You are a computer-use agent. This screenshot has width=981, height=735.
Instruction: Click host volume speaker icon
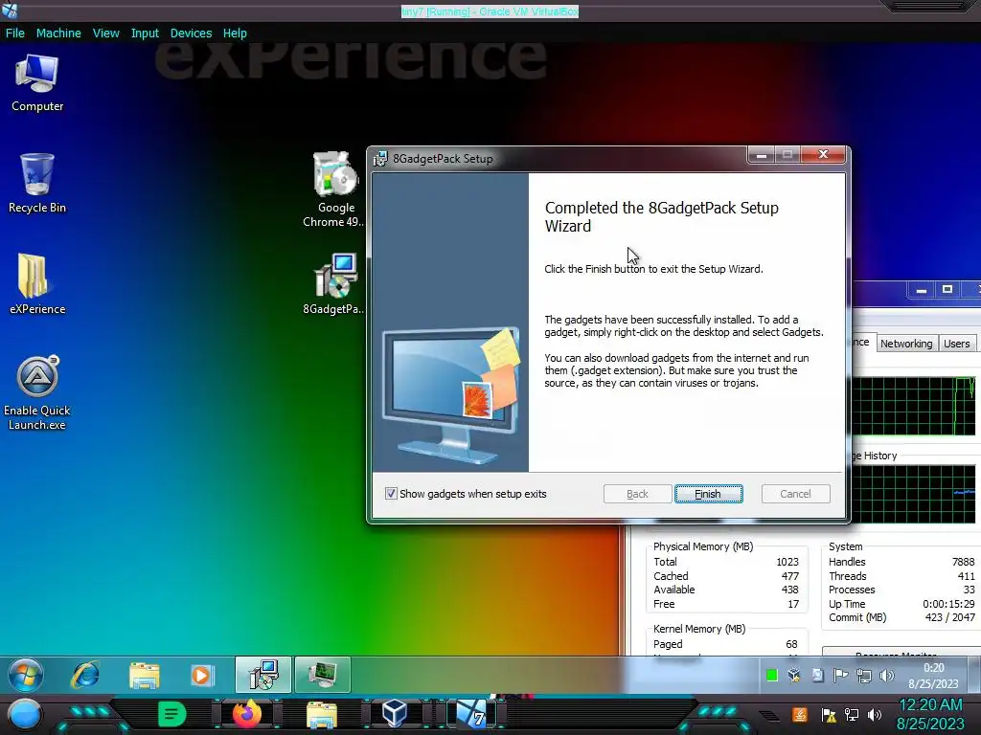click(875, 714)
